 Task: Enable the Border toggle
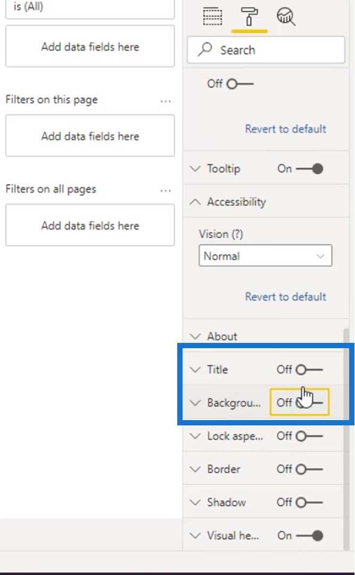tap(309, 469)
